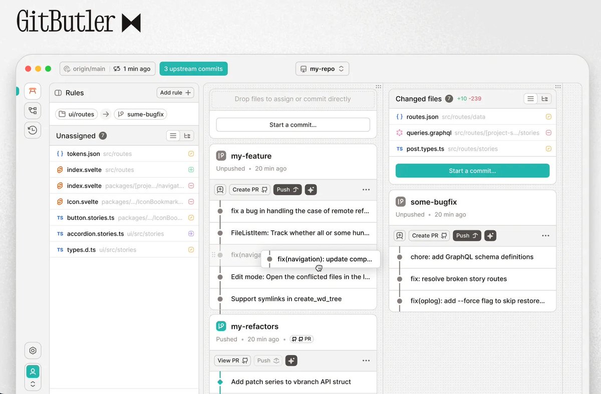
Task: Select the some-bugfix rule target chip
Action: pos(140,114)
